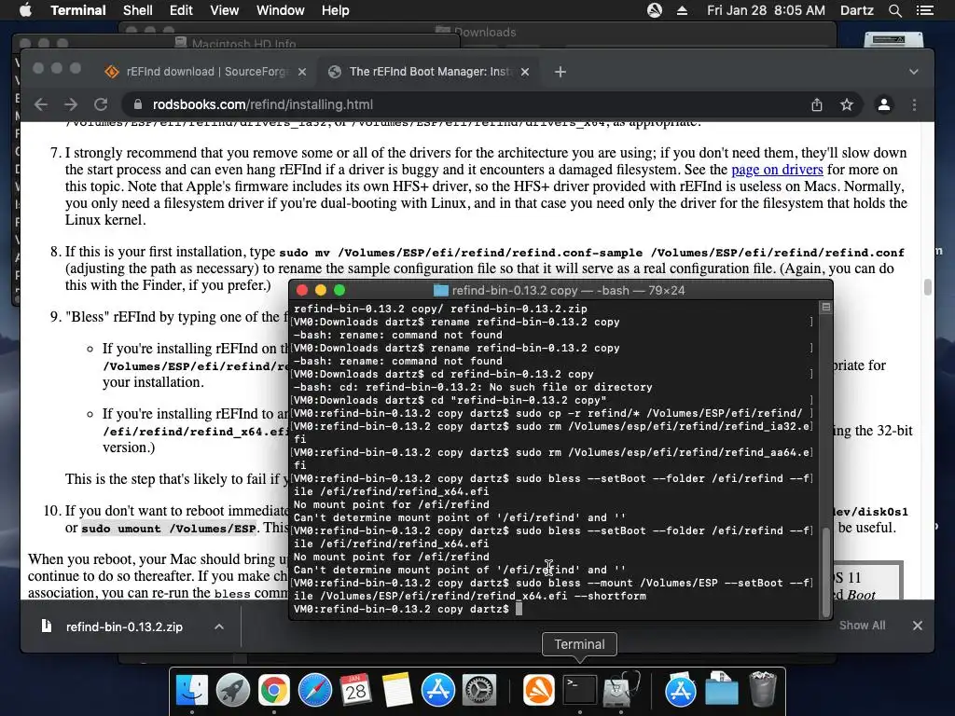Open Notes app in the Dock
This screenshot has height=716, width=955.
pos(397,690)
